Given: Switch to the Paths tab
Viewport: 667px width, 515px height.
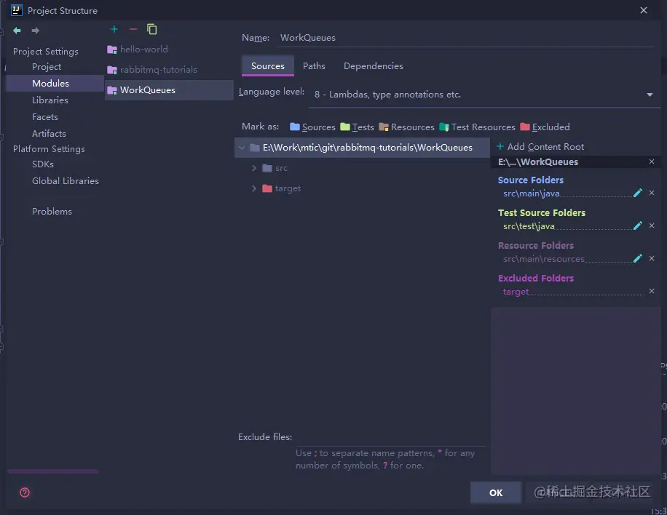Looking at the screenshot, I should coord(314,66).
